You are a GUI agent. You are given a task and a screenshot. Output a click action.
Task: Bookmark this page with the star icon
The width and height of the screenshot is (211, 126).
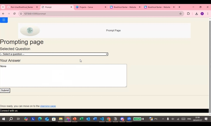pyautogui.click(x=180, y=14)
